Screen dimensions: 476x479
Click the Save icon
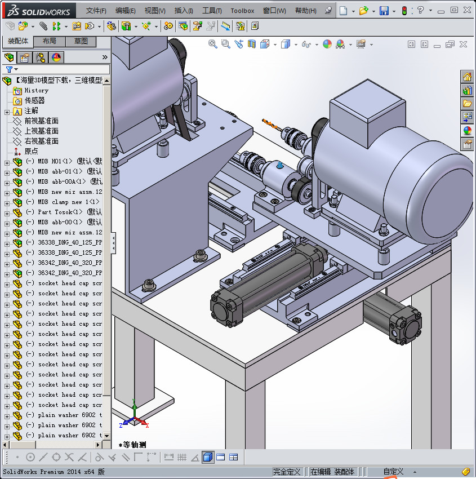384,11
